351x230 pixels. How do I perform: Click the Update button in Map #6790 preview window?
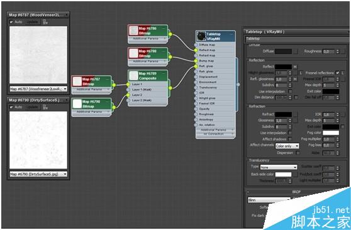coord(33,107)
